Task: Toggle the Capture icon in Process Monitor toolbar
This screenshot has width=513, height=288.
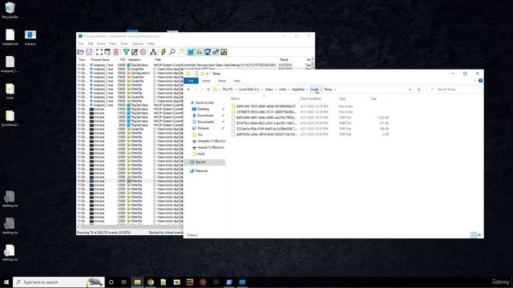Action: [99, 52]
